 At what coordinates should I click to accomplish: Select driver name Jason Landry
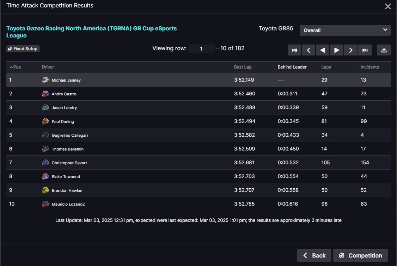(64, 107)
